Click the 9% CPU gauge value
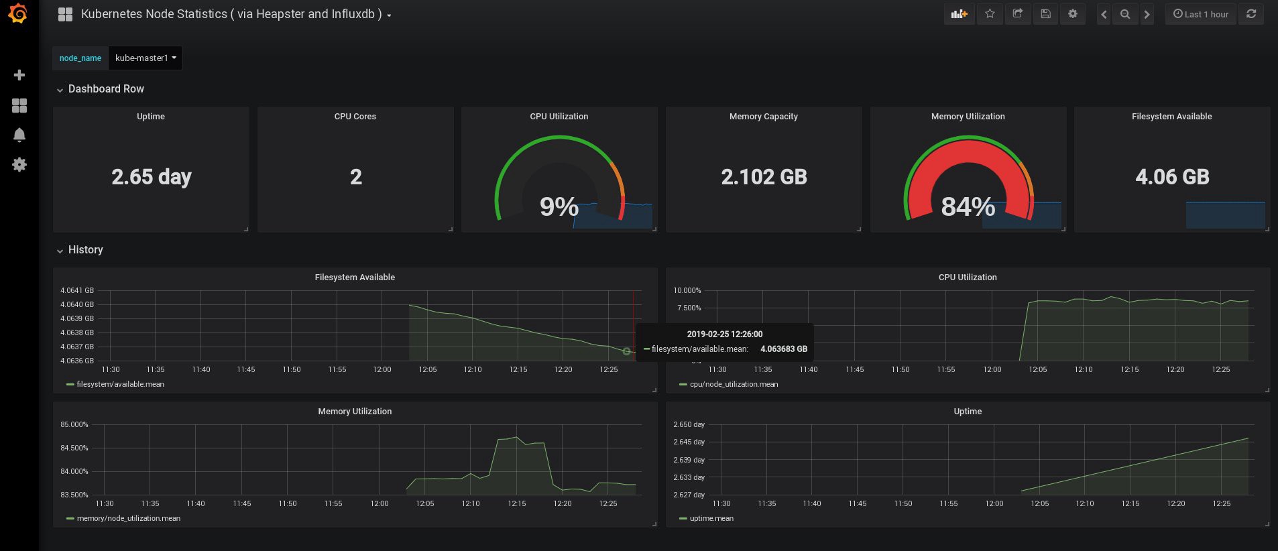 (559, 206)
